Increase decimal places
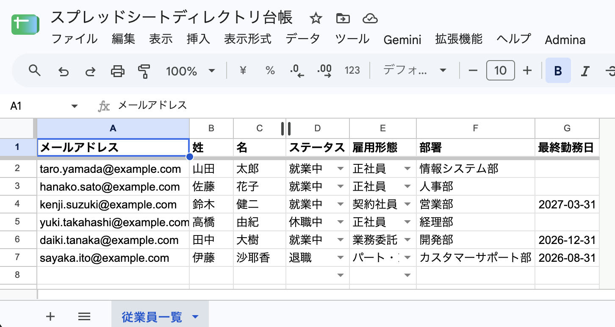This screenshot has width=615, height=327. 325,70
